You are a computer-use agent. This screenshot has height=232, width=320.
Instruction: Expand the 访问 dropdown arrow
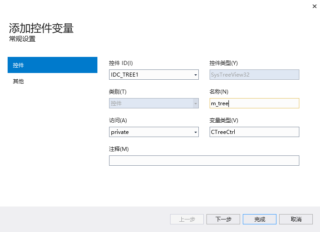tap(196, 132)
